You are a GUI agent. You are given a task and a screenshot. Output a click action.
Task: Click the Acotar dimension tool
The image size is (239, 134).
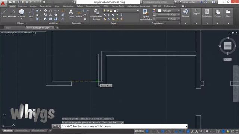(79, 13)
